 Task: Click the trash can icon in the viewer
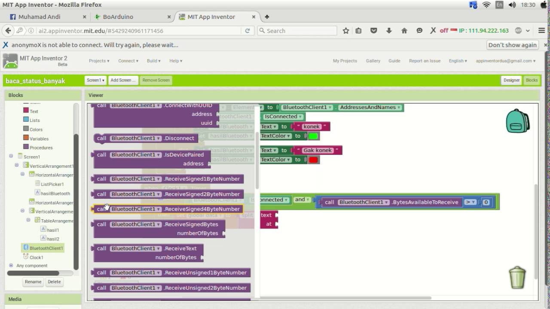pos(517,277)
